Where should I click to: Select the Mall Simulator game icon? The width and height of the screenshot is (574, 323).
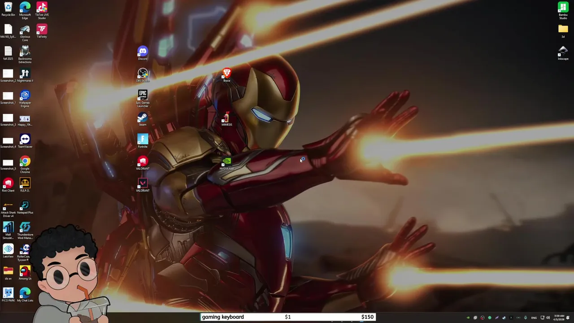pyautogui.click(x=8, y=231)
